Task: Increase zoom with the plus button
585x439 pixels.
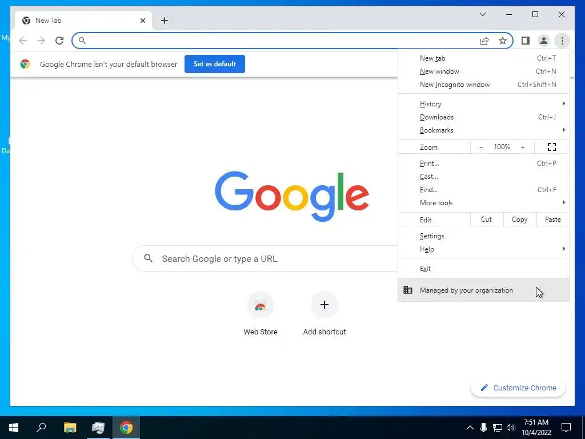Action: coord(523,147)
